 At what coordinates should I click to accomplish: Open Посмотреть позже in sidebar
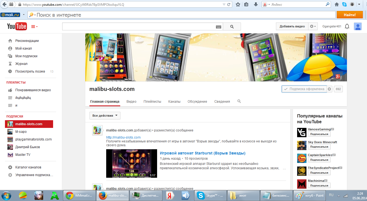click(30, 71)
